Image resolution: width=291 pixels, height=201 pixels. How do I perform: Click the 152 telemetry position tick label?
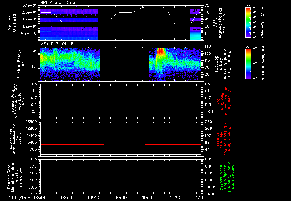208,135
